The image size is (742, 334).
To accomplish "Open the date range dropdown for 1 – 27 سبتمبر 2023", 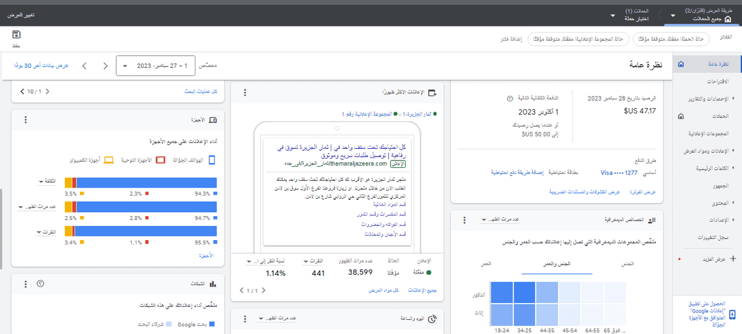I will pos(155,65).
